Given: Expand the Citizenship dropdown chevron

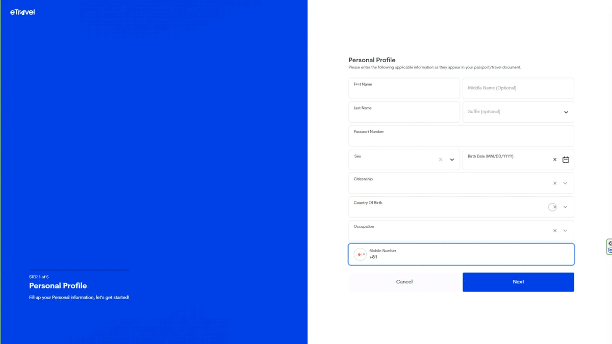Looking at the screenshot, I should tap(565, 183).
